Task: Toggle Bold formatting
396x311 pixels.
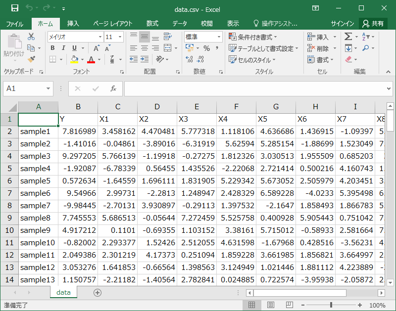Action: click(52, 48)
